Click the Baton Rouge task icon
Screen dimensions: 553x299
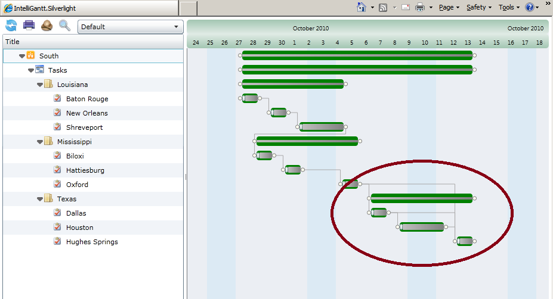tap(57, 98)
